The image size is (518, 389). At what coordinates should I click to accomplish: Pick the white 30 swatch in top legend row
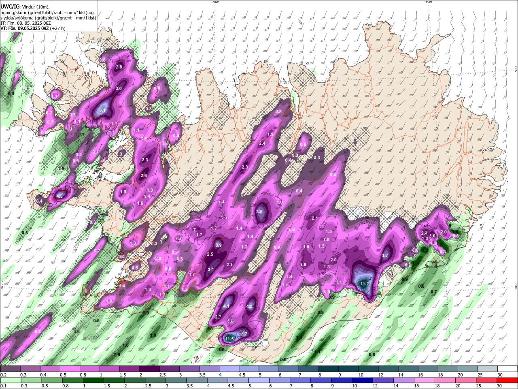508,369
